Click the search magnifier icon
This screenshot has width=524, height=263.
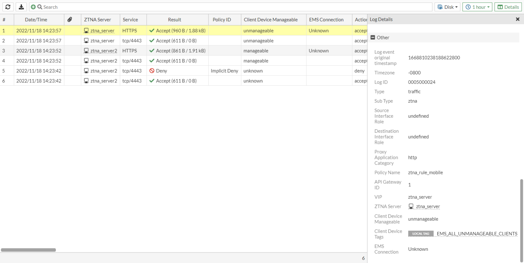(x=39, y=7)
